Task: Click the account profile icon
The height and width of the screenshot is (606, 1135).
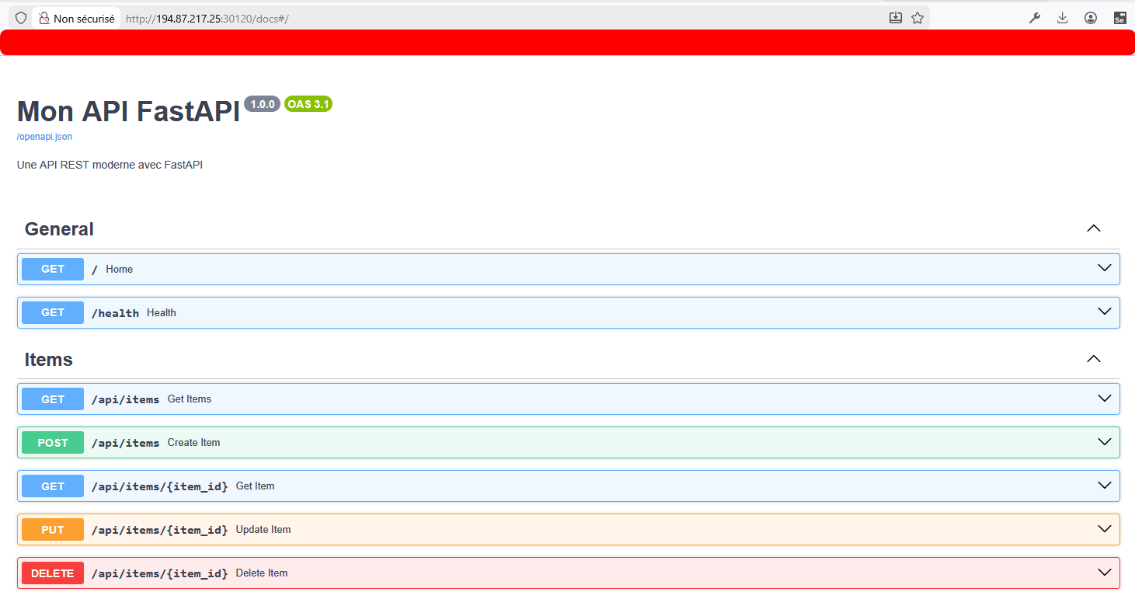Action: pos(1091,18)
